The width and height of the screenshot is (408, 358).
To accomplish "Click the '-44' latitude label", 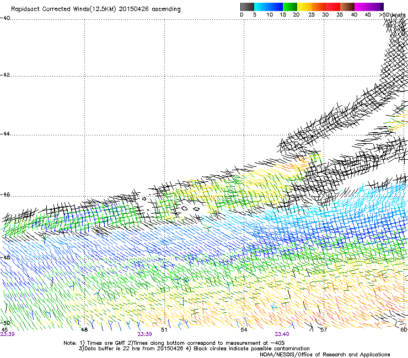I will click(x=5, y=134).
